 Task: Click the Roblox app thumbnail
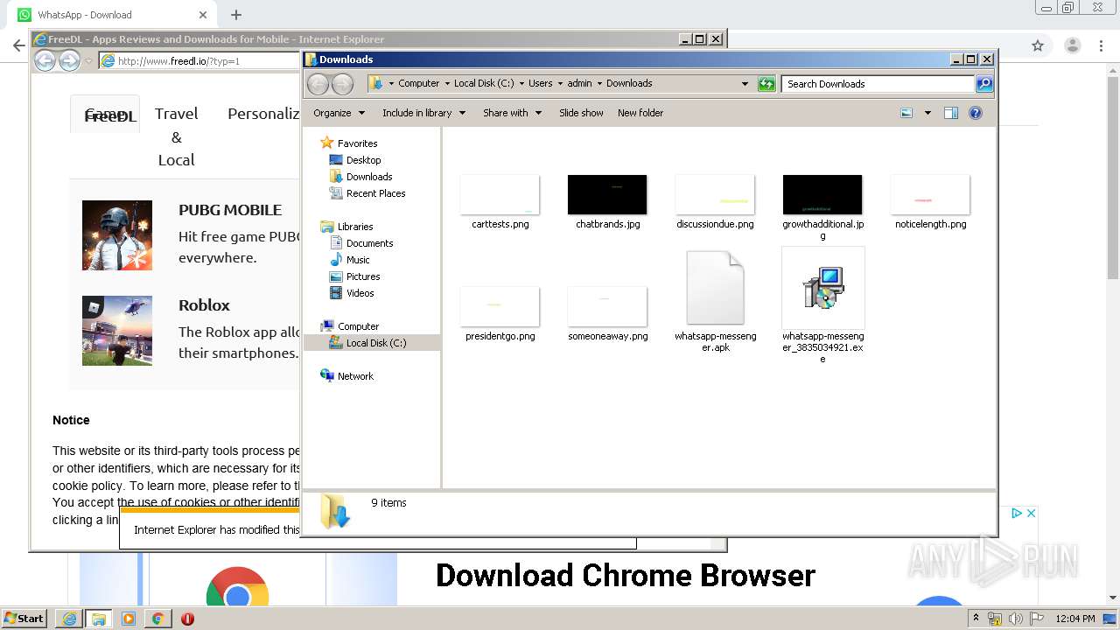point(117,331)
